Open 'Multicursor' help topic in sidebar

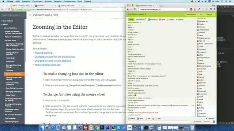tap(10, 61)
